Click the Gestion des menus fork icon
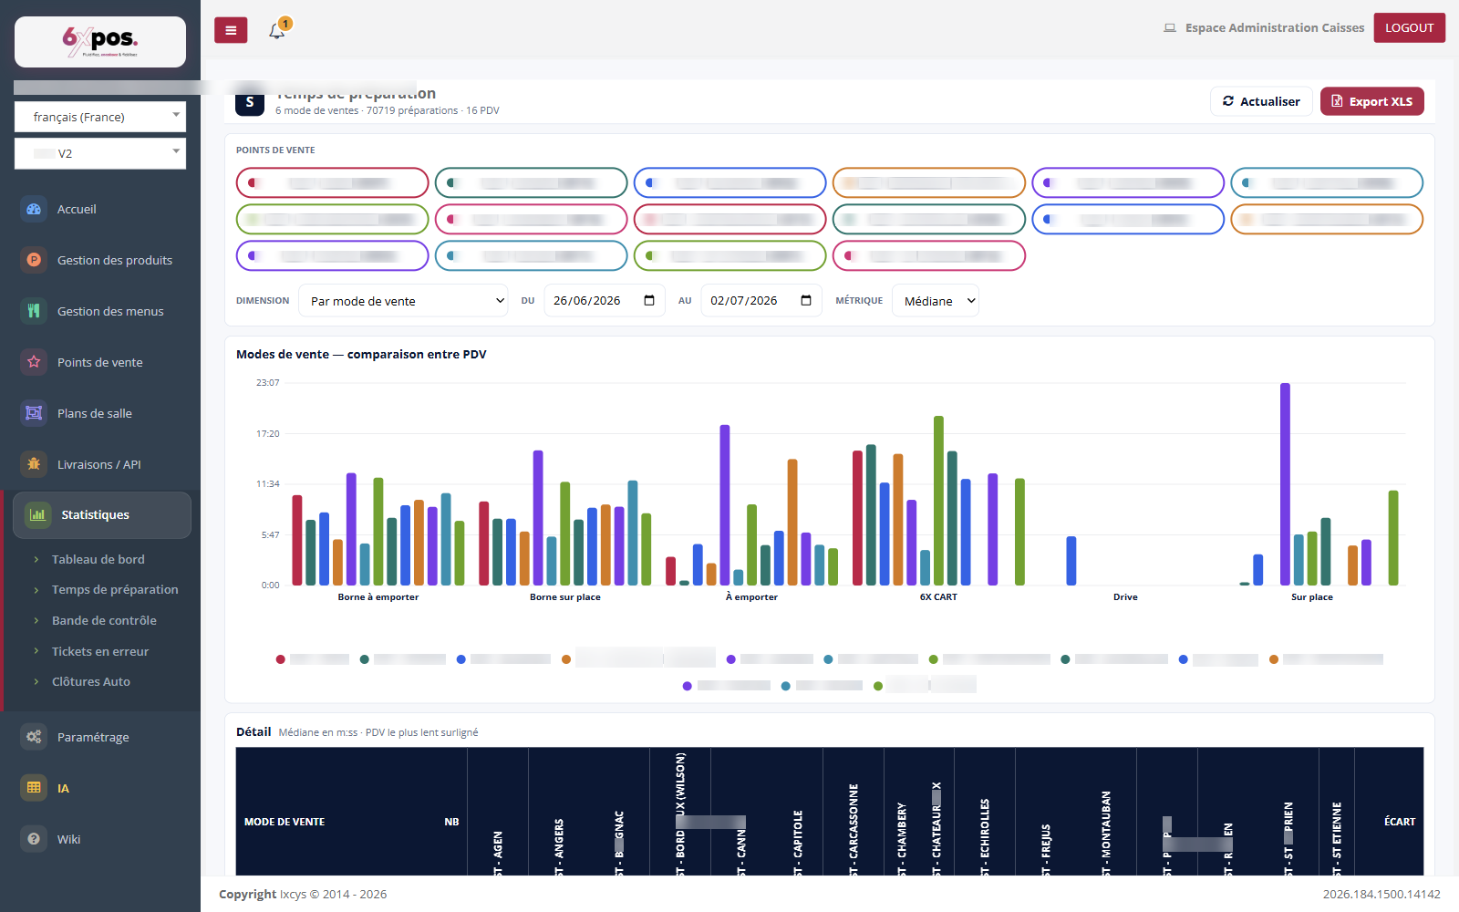The width and height of the screenshot is (1459, 912). 34,311
